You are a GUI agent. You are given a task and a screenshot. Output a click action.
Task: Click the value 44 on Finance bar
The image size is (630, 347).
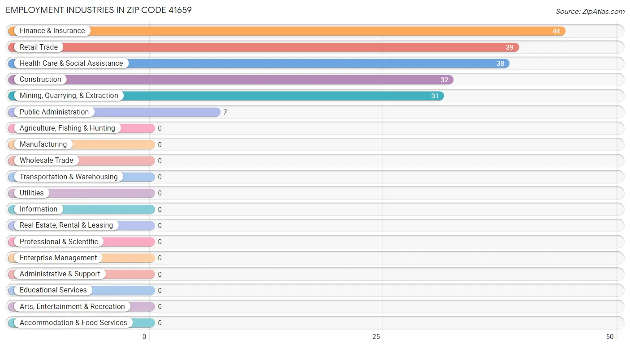point(556,31)
